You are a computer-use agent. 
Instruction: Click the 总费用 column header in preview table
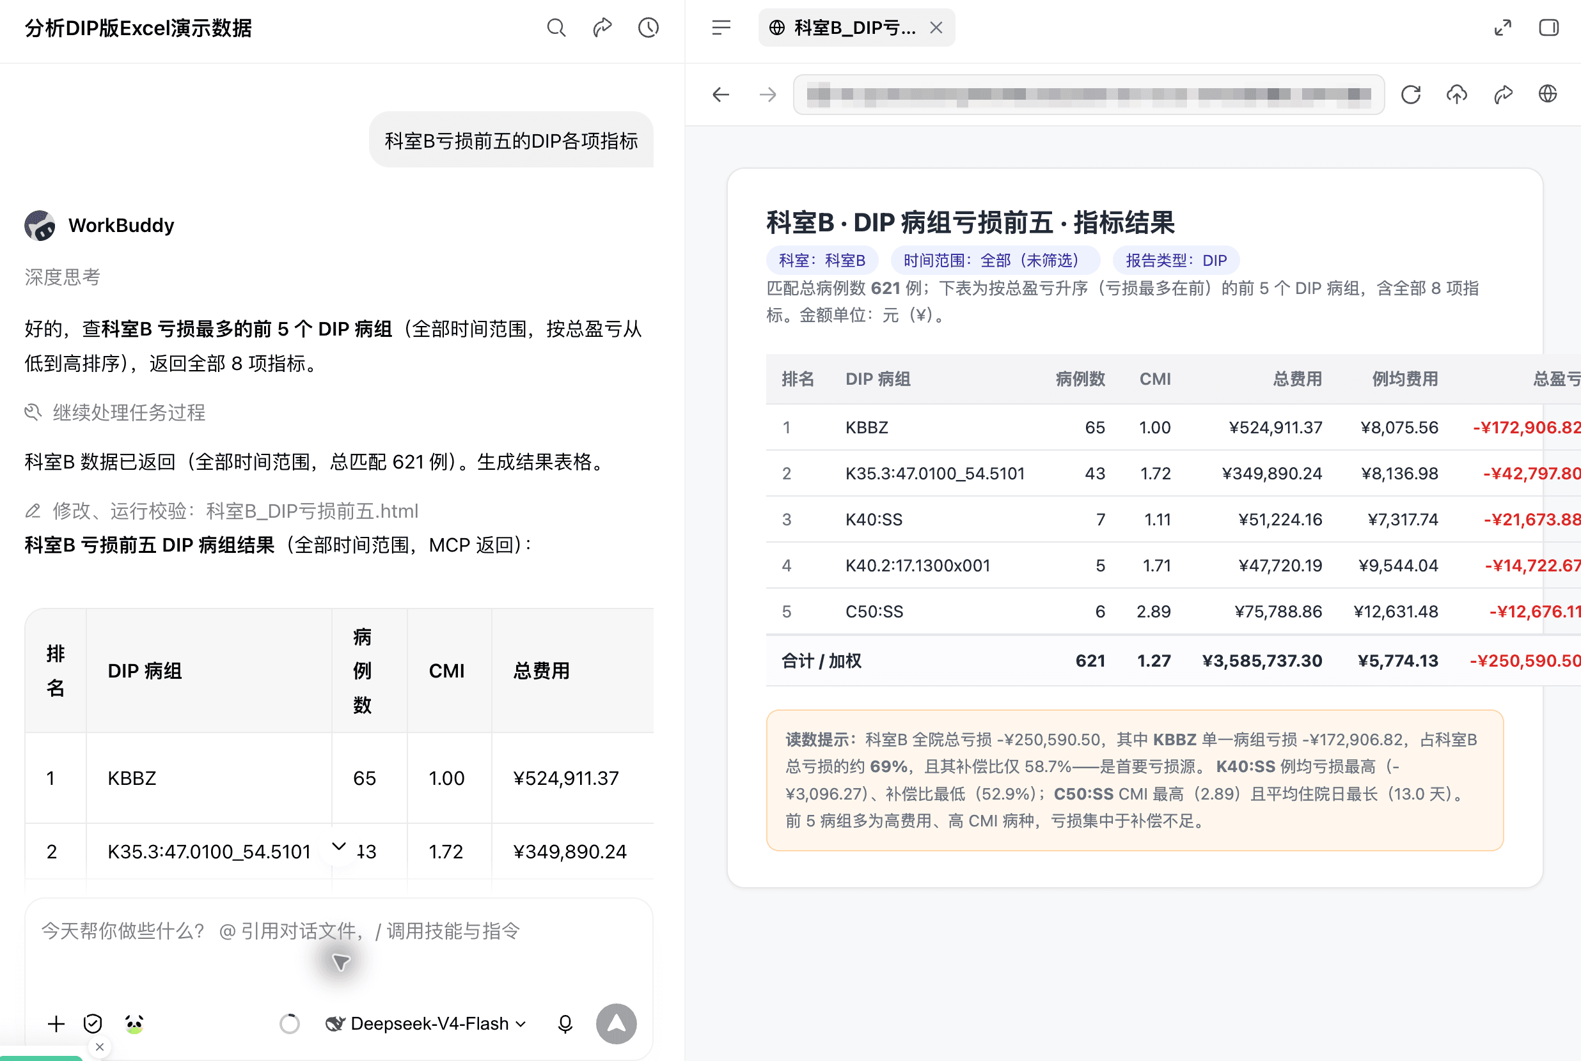(x=1297, y=379)
